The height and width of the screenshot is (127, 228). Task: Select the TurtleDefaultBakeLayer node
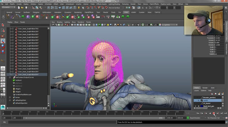(23, 95)
